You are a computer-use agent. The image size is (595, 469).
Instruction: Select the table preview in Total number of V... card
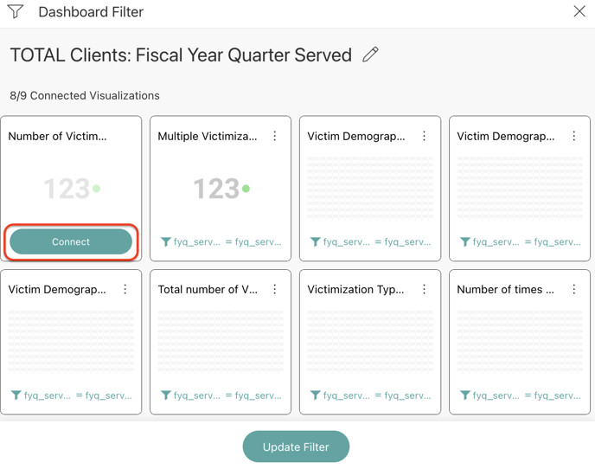[221, 342]
